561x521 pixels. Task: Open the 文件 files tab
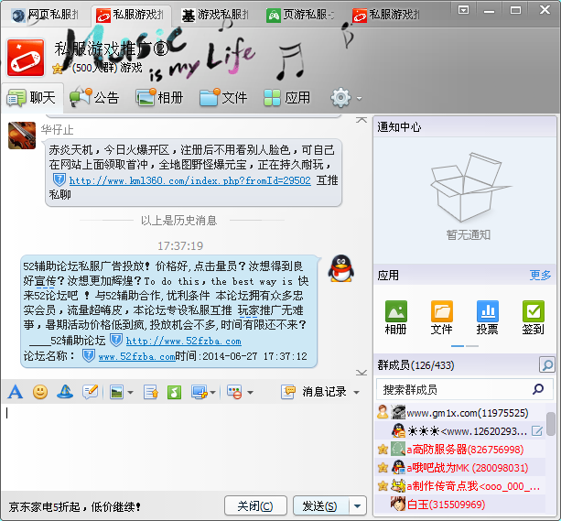(223, 98)
